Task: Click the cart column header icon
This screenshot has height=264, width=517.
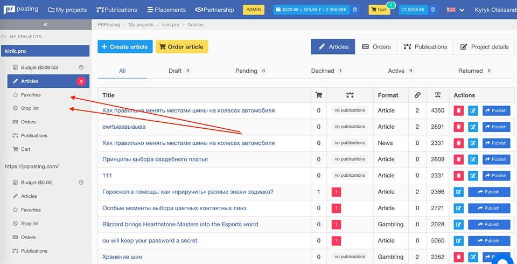Action: point(318,95)
